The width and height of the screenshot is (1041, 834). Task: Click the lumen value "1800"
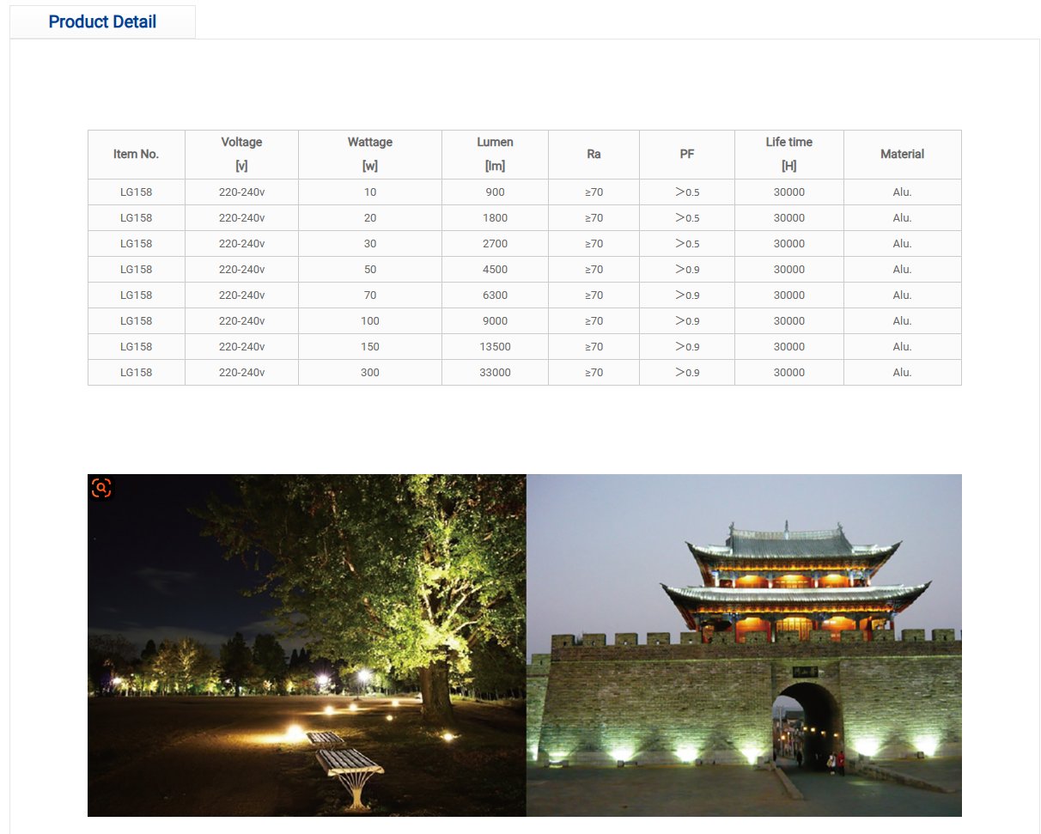point(495,218)
